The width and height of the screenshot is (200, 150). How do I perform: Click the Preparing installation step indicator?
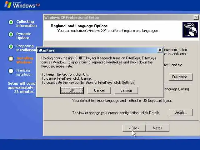click(11, 47)
